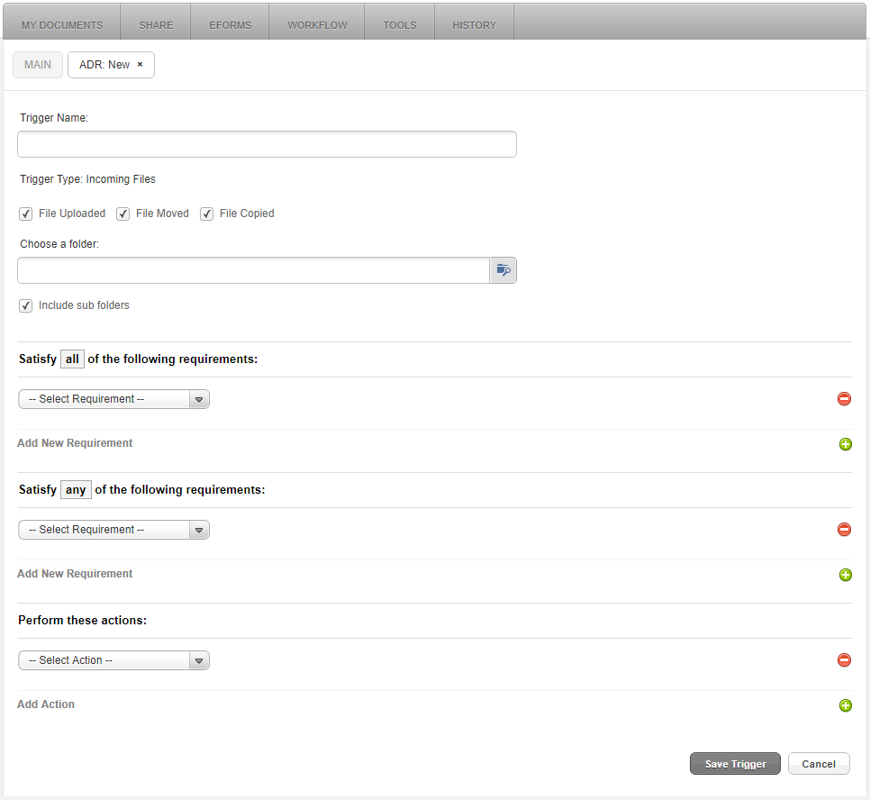Disable Include sub folders
This screenshot has height=800, width=870.
(25, 305)
